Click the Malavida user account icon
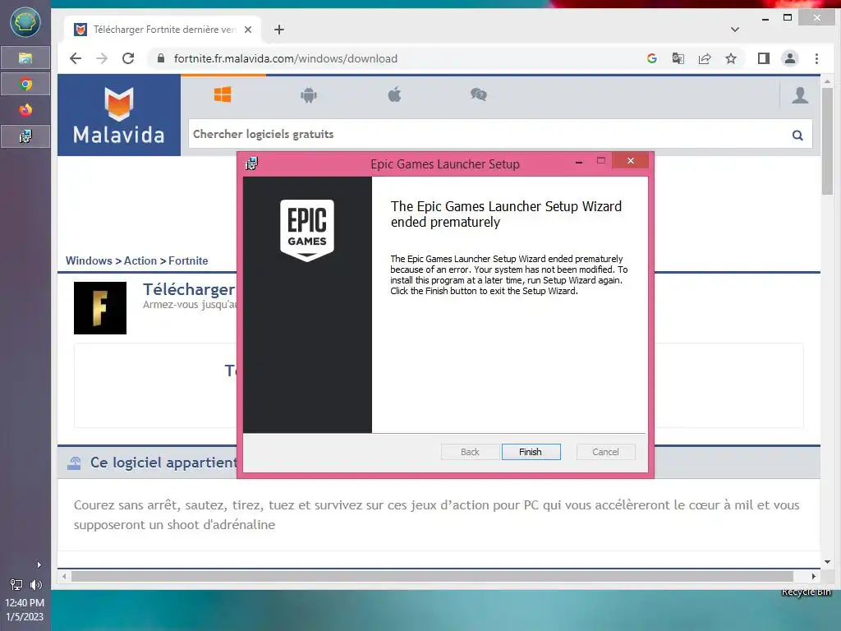Screen dimensions: 841x631 point(800,95)
